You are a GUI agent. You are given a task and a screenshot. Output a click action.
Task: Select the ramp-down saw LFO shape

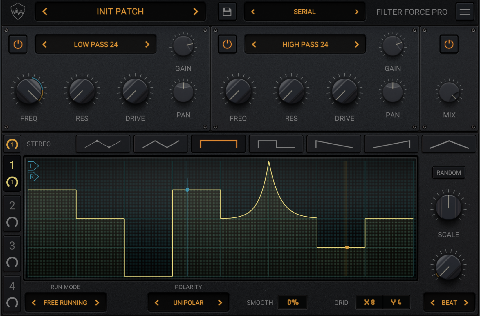(x=334, y=144)
